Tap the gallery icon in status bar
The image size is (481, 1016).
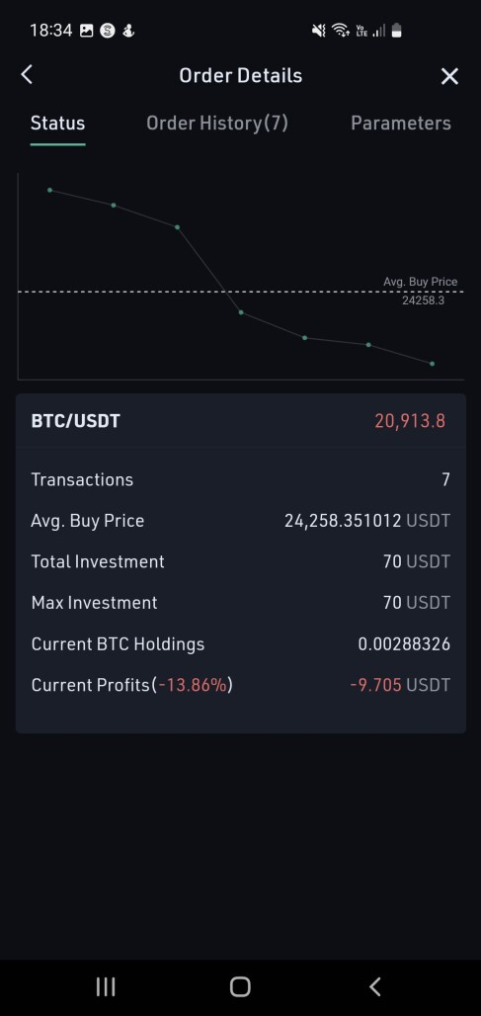coord(86,31)
